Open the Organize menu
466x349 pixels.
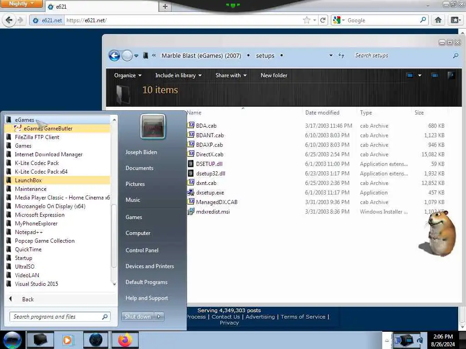128,75
